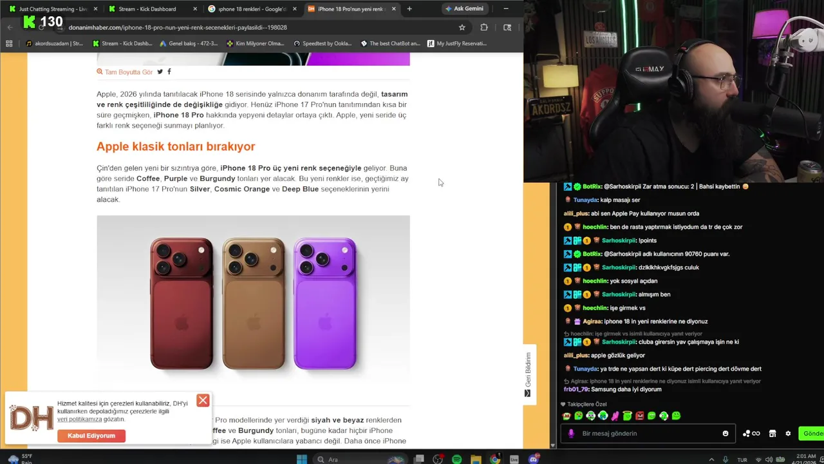Open a new browser tab
This screenshot has width=824, height=464.
pos(409,9)
